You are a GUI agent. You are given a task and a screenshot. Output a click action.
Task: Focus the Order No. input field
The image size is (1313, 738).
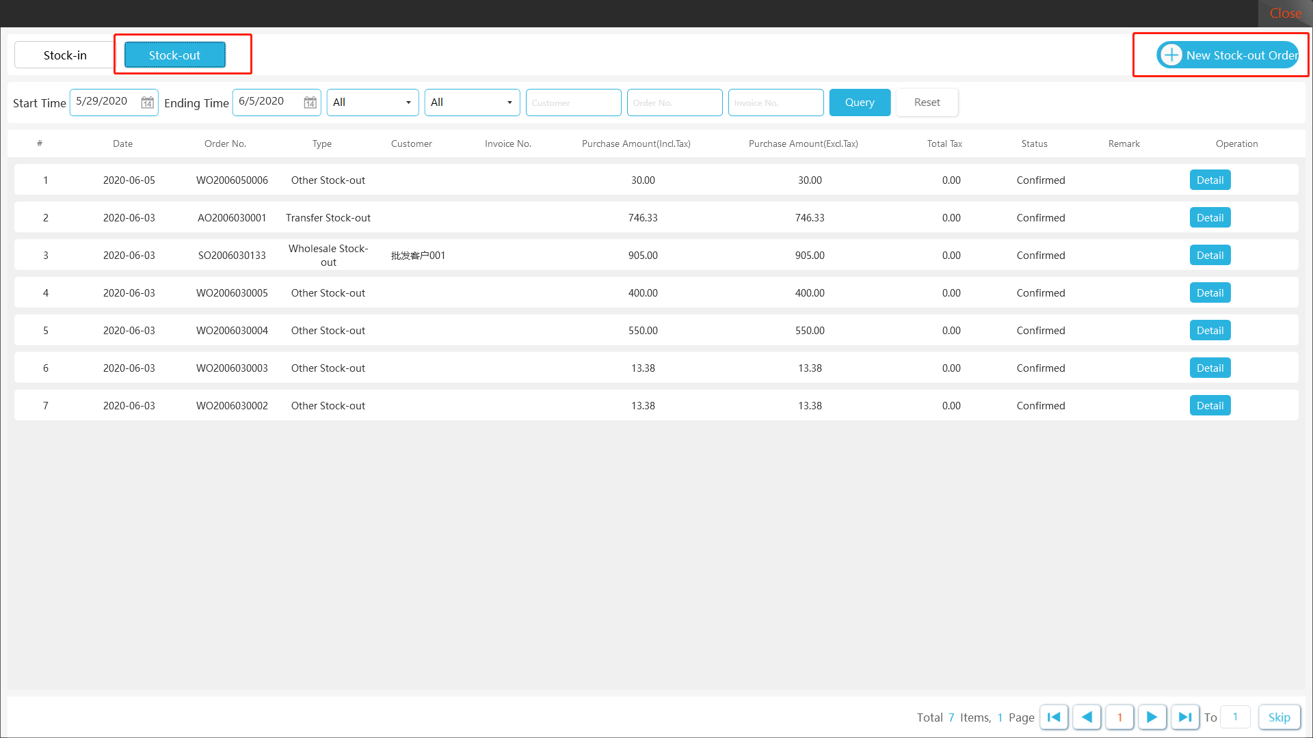[674, 102]
